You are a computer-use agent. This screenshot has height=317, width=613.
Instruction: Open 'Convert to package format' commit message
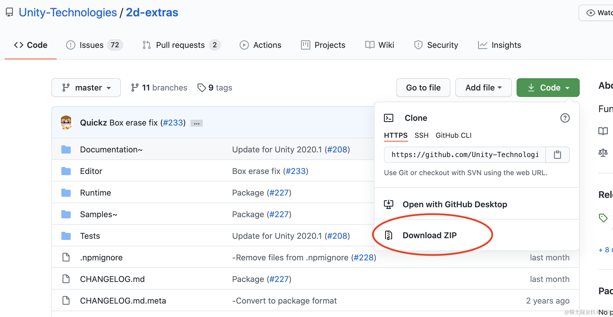point(284,301)
